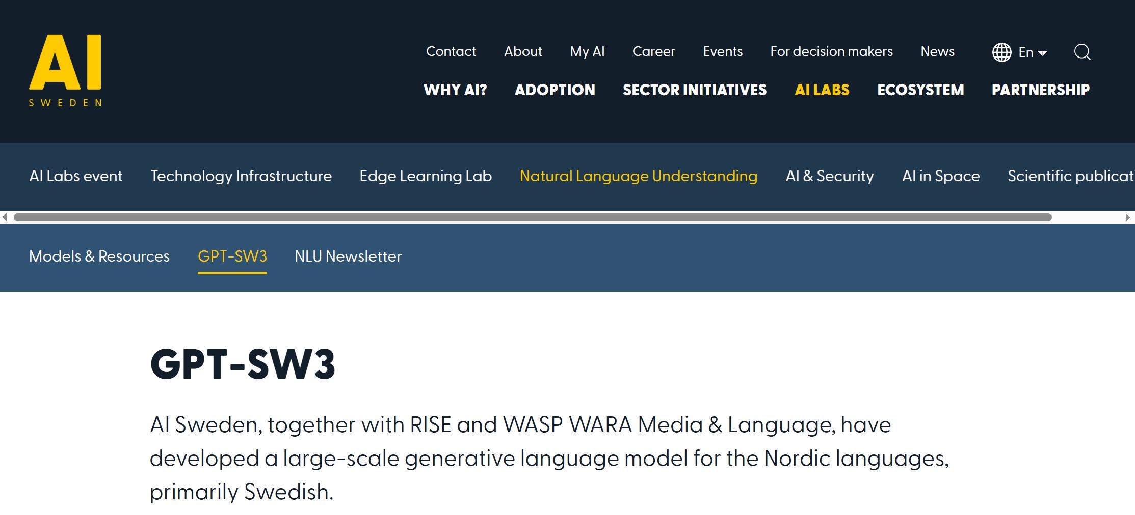Image resolution: width=1135 pixels, height=515 pixels.
Task: Select the AI LABS menu item
Action: [x=822, y=90]
